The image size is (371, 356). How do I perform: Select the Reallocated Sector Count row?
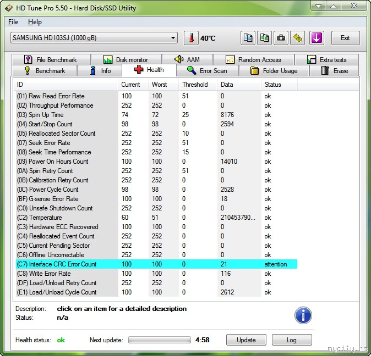(x=157, y=133)
